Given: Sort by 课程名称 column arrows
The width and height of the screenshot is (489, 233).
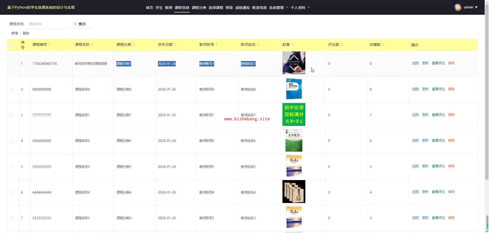Looking at the screenshot, I should tap(92, 45).
